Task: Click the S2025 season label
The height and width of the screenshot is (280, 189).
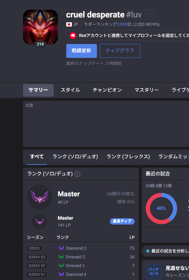Action: pos(34,248)
